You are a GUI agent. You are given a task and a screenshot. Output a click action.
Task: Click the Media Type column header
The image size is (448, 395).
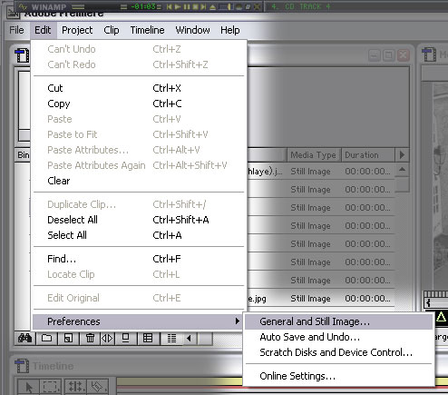[x=314, y=155]
